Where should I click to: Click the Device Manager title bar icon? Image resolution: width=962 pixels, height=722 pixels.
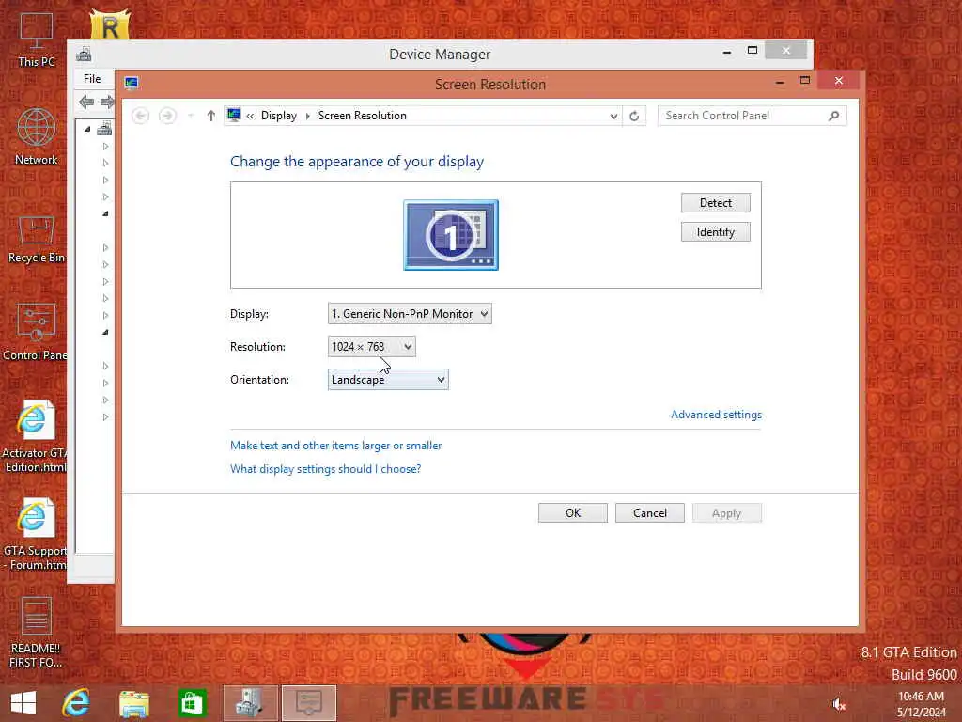(84, 55)
